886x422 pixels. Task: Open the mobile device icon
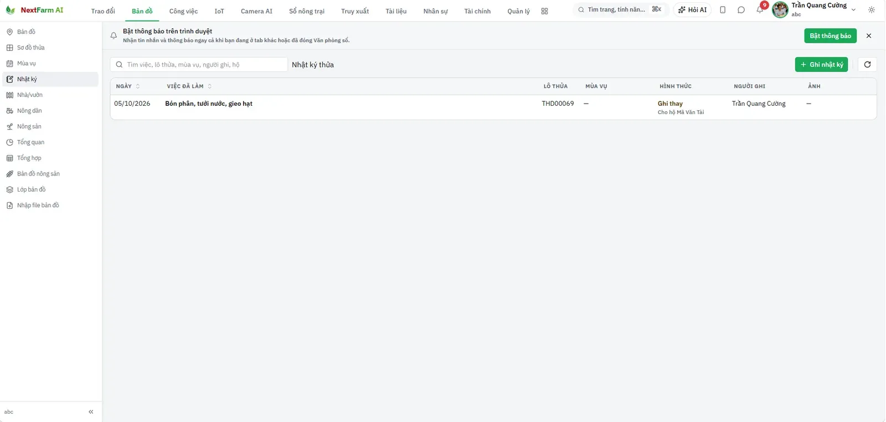[x=723, y=10]
